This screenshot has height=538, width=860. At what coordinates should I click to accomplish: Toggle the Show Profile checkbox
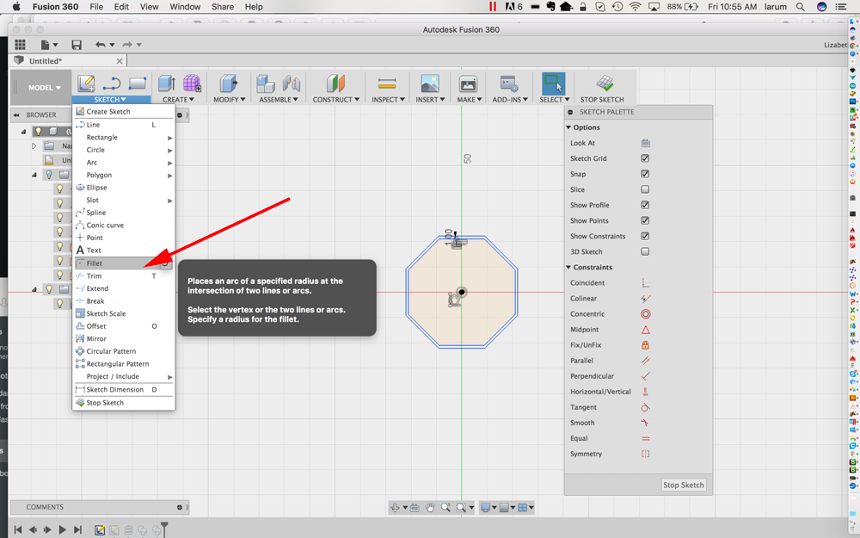(x=645, y=205)
